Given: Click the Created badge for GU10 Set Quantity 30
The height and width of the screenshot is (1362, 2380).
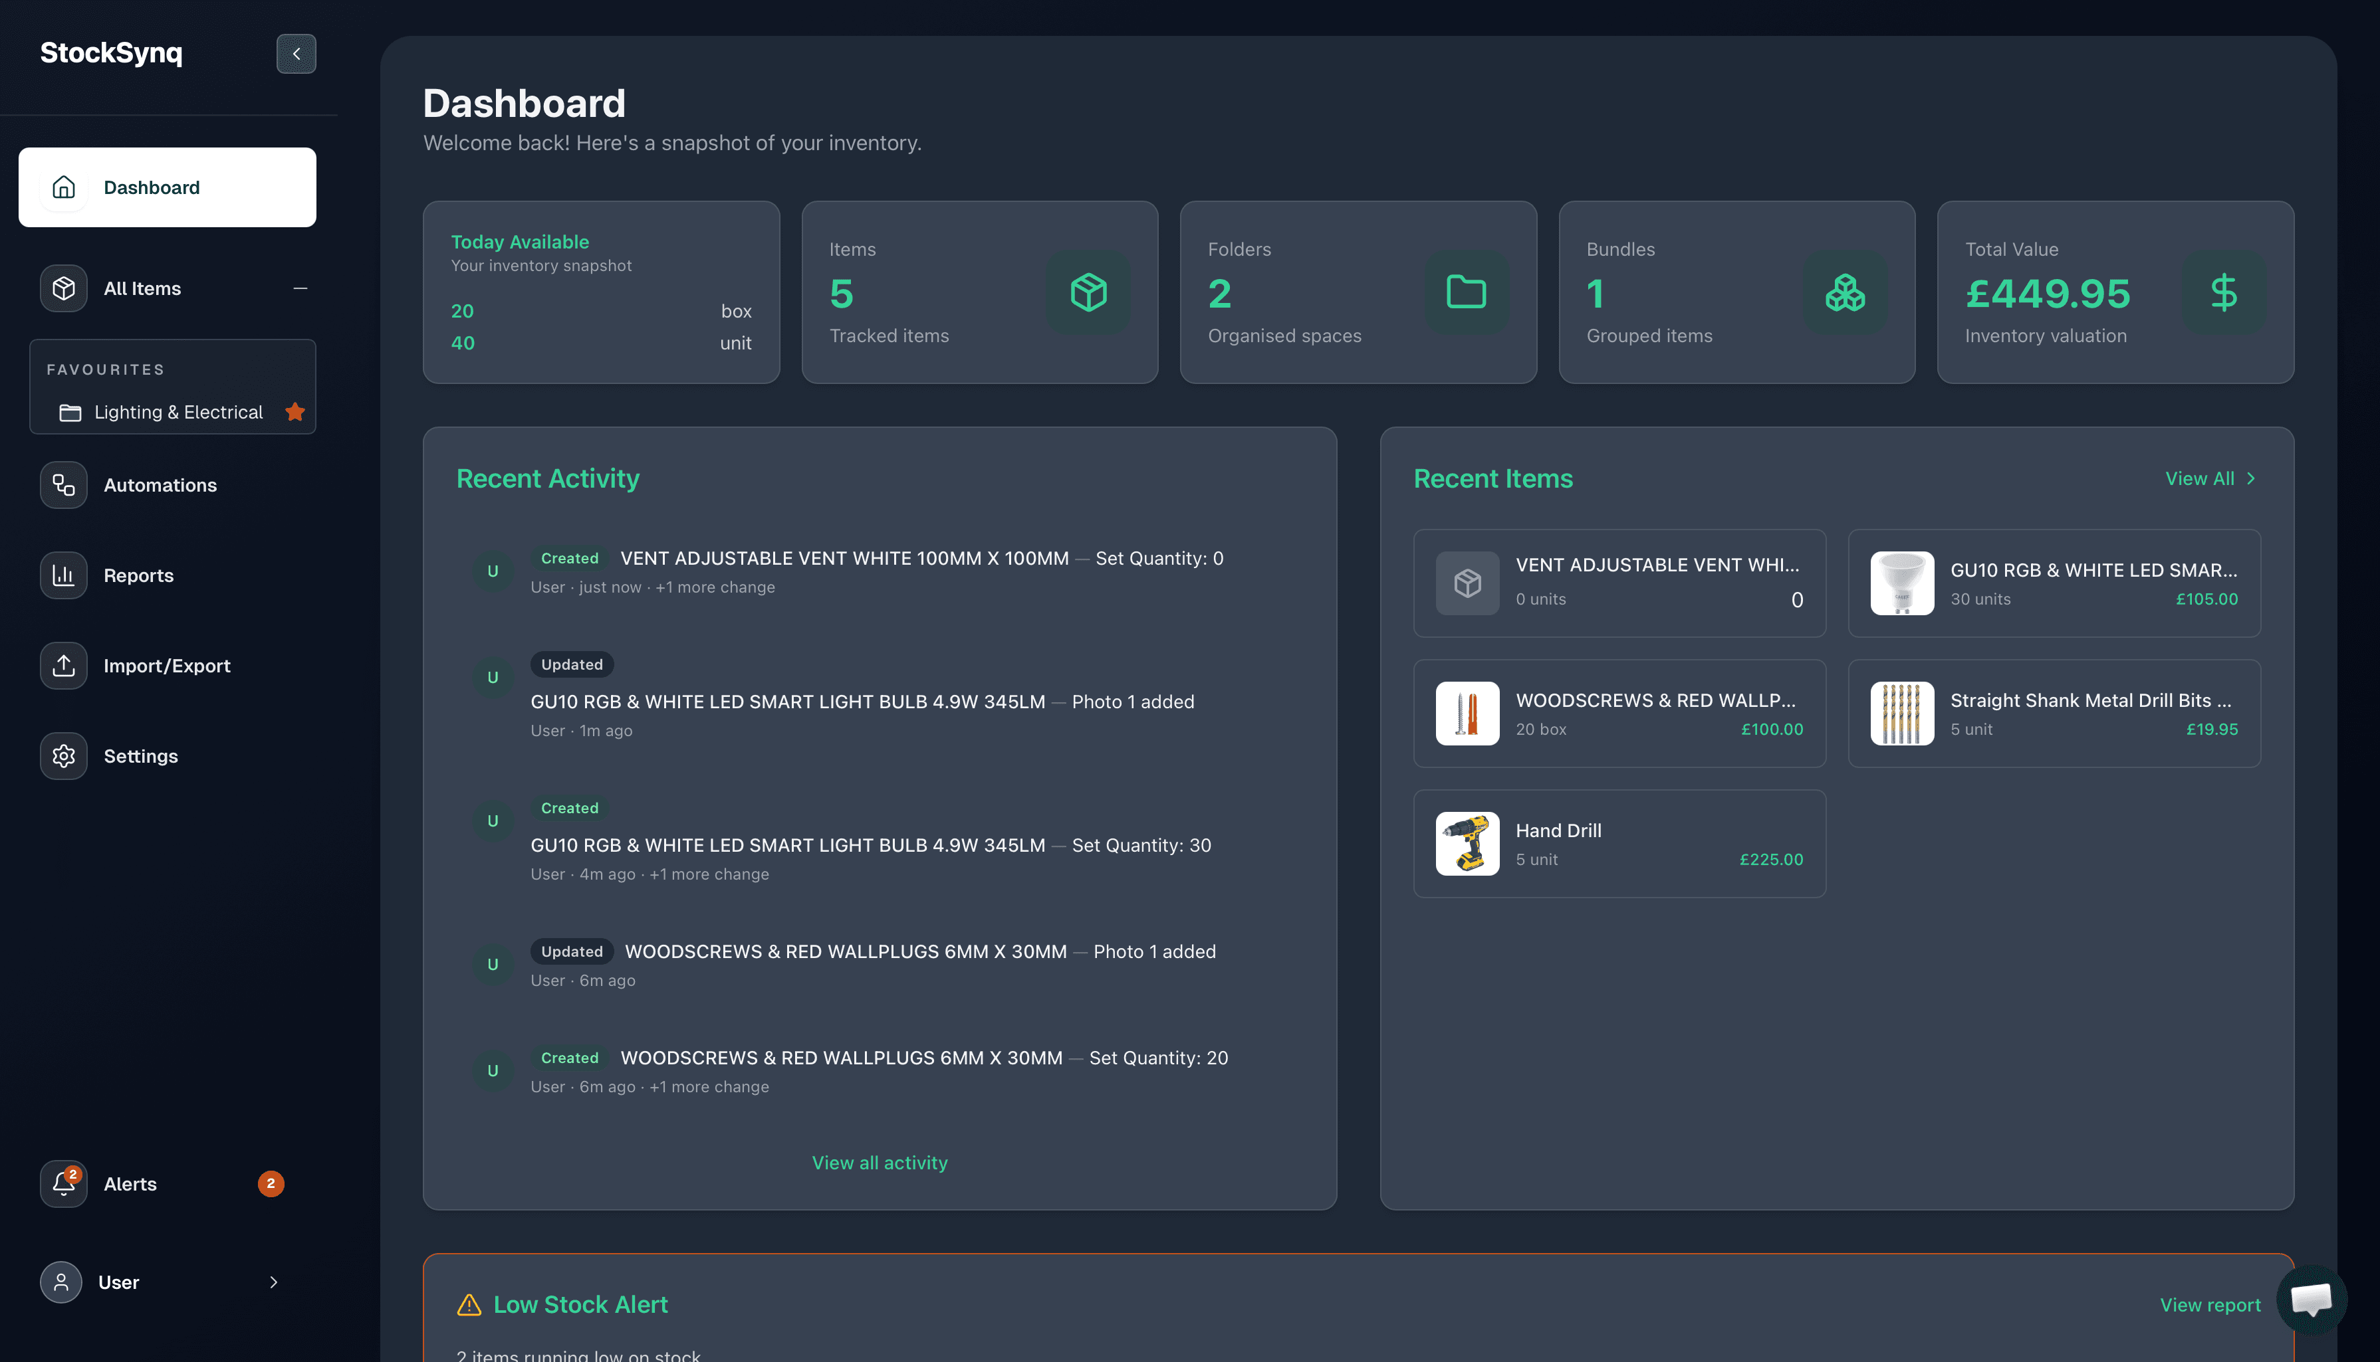Looking at the screenshot, I should coord(569,807).
